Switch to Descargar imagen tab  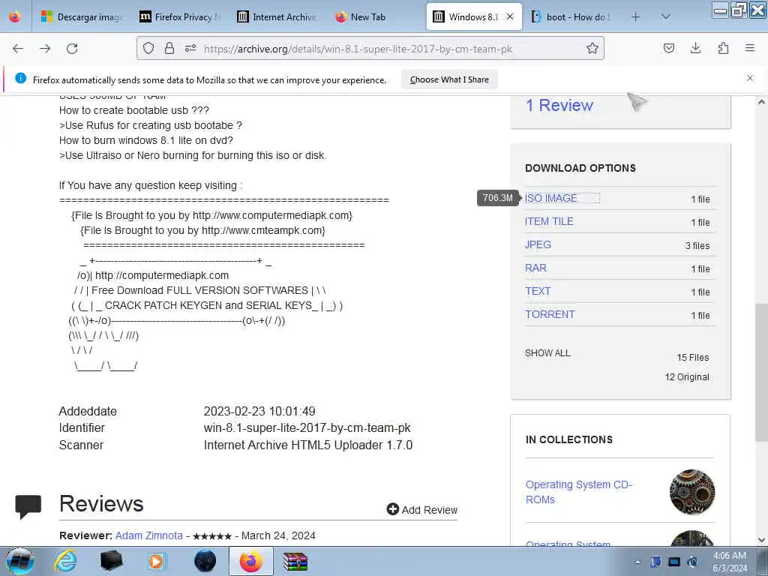[81, 16]
